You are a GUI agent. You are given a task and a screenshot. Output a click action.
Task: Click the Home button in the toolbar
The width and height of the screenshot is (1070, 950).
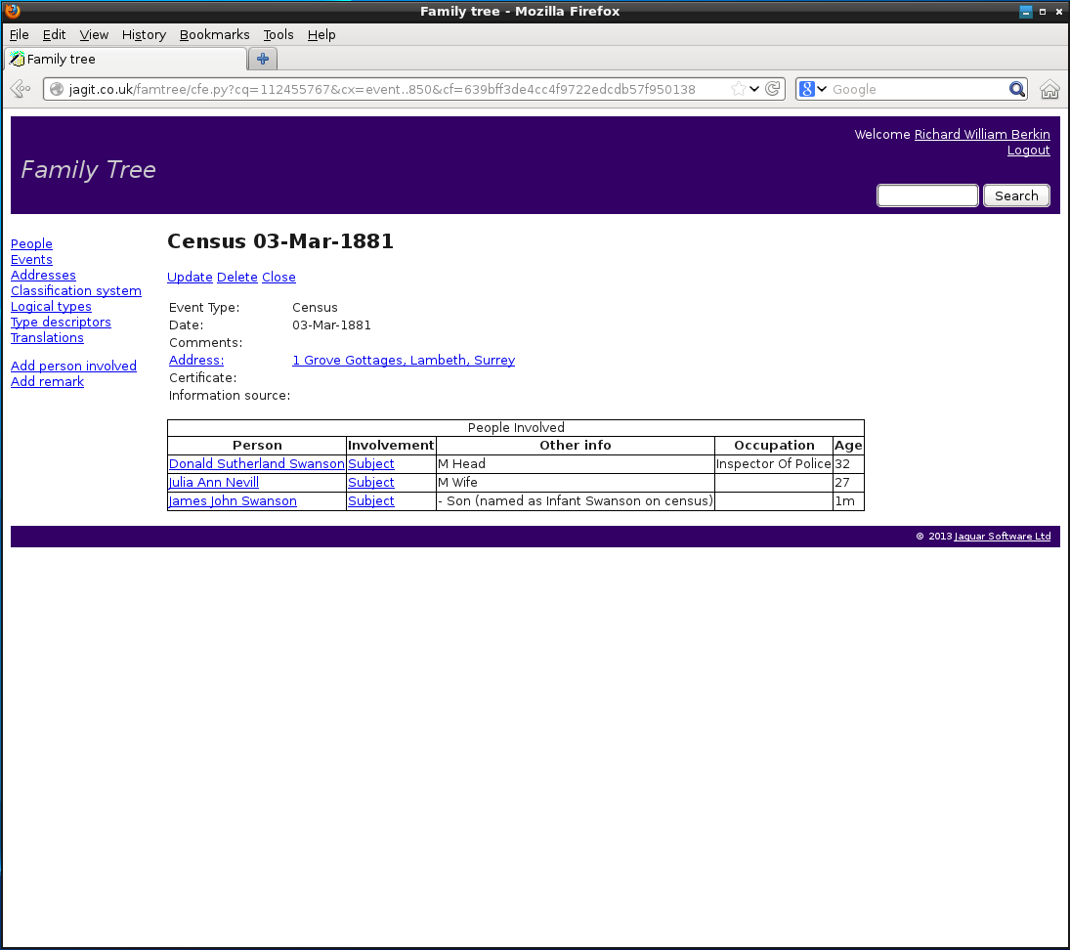(x=1049, y=89)
